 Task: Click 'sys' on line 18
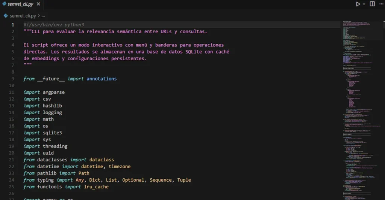pos(47,140)
